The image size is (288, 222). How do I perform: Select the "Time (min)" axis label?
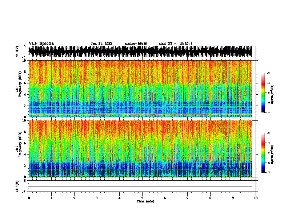pyautogui.click(x=145, y=201)
